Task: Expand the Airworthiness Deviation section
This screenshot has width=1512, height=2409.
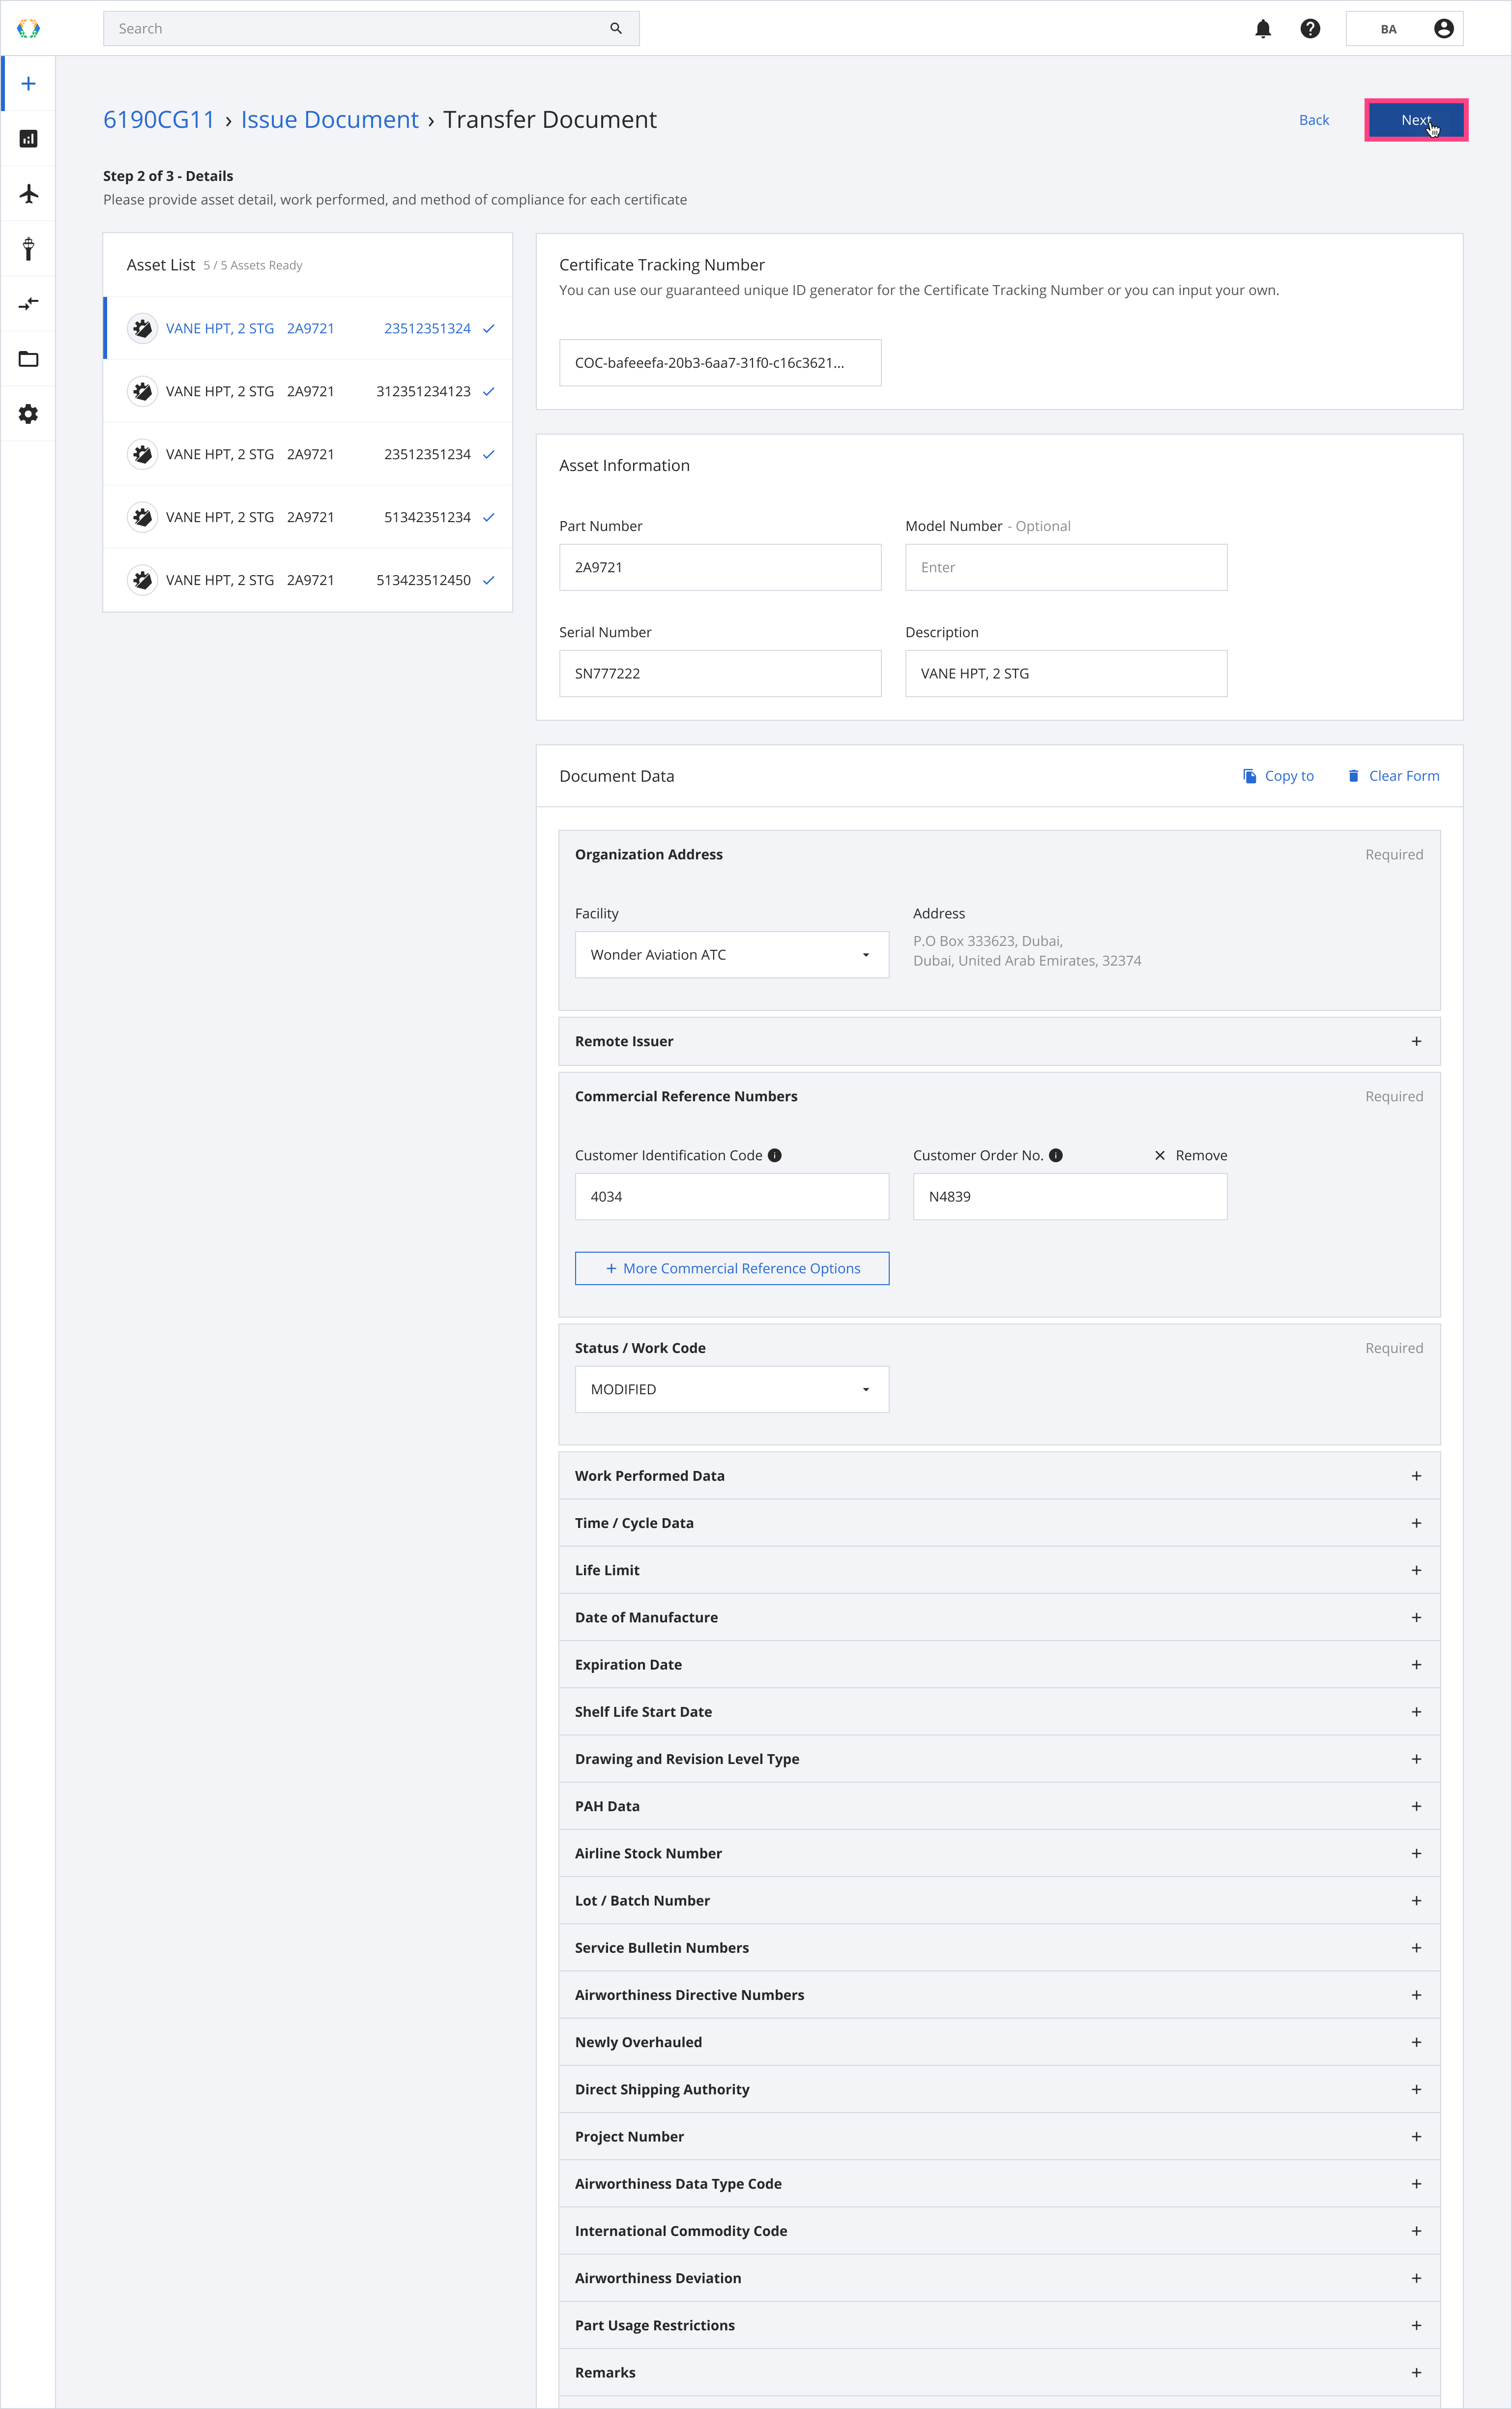Action: point(999,2278)
